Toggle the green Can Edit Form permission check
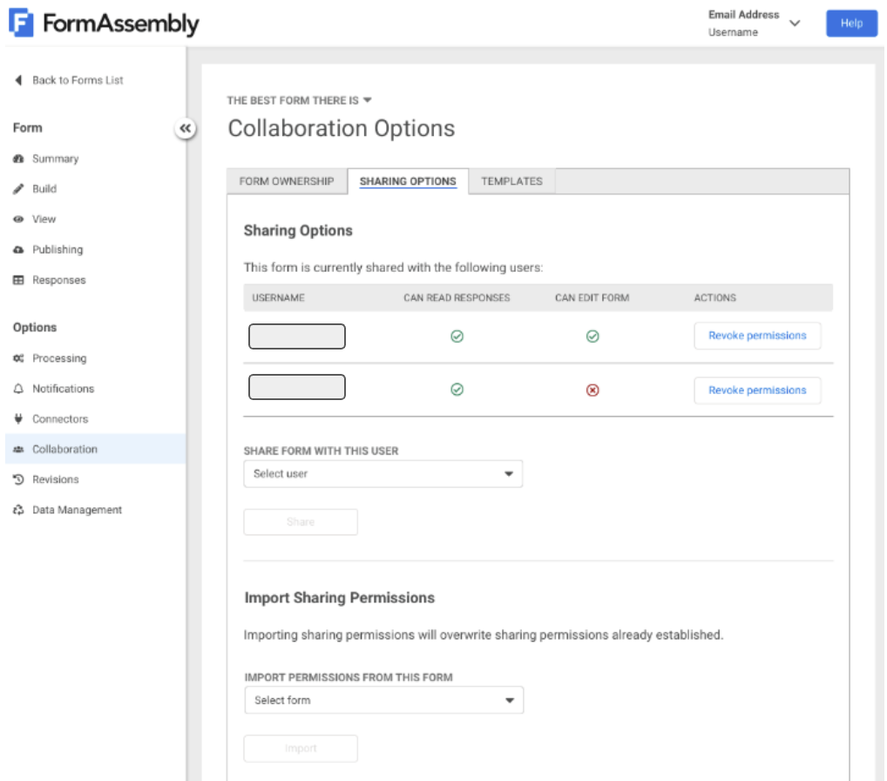Image resolution: width=887 pixels, height=781 pixels. pyautogui.click(x=592, y=336)
